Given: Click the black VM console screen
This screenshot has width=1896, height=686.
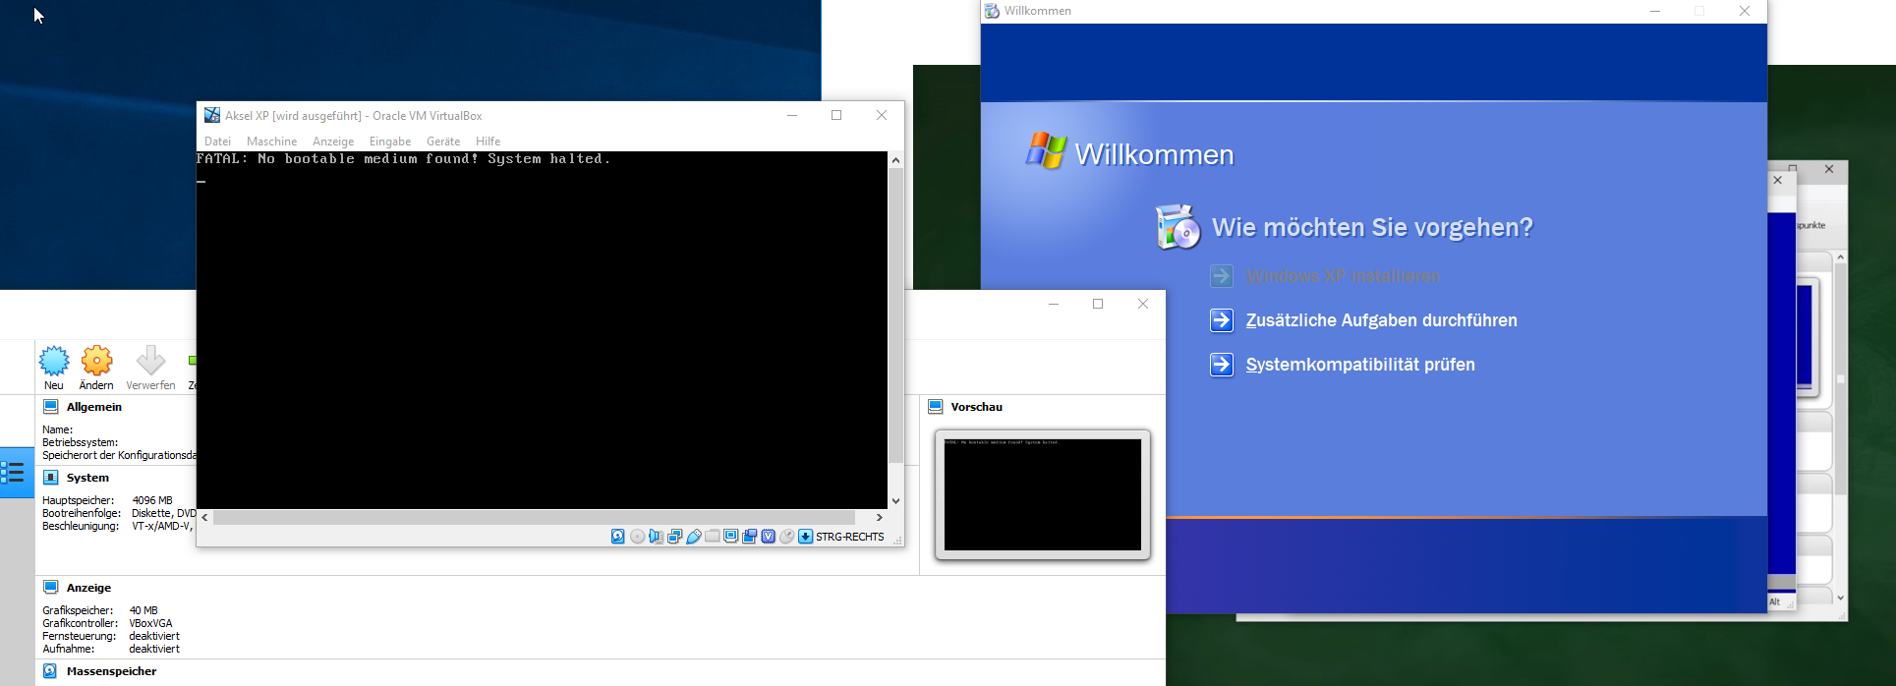Looking at the screenshot, I should [x=542, y=330].
